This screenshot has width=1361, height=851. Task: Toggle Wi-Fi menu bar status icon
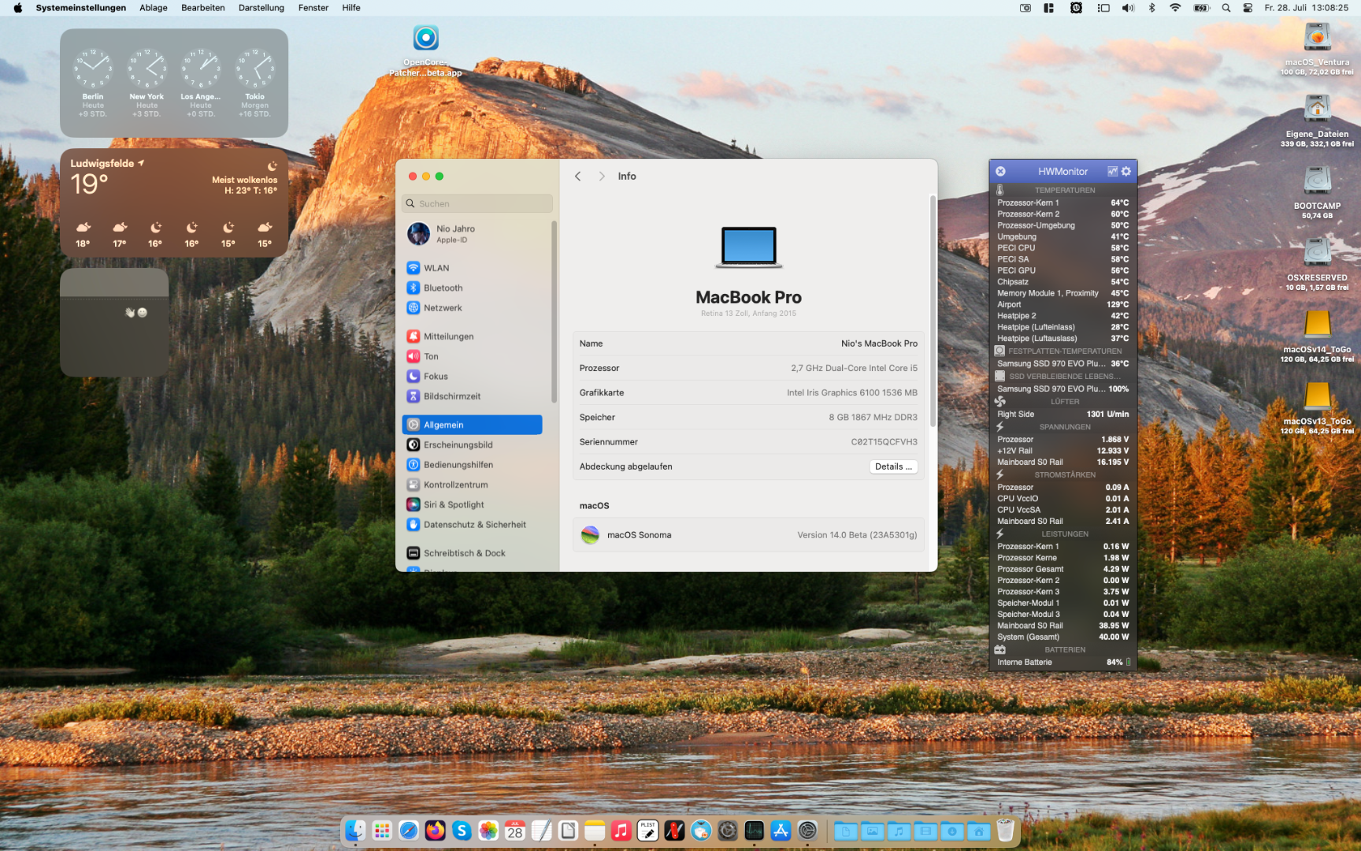1175,8
